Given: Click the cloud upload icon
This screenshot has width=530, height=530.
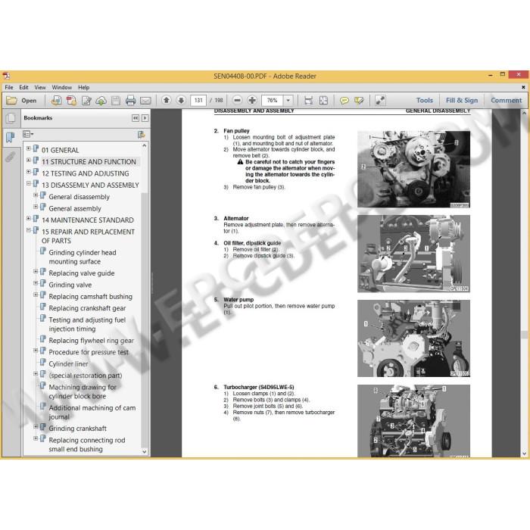Looking at the screenshot, I should coord(101,101).
